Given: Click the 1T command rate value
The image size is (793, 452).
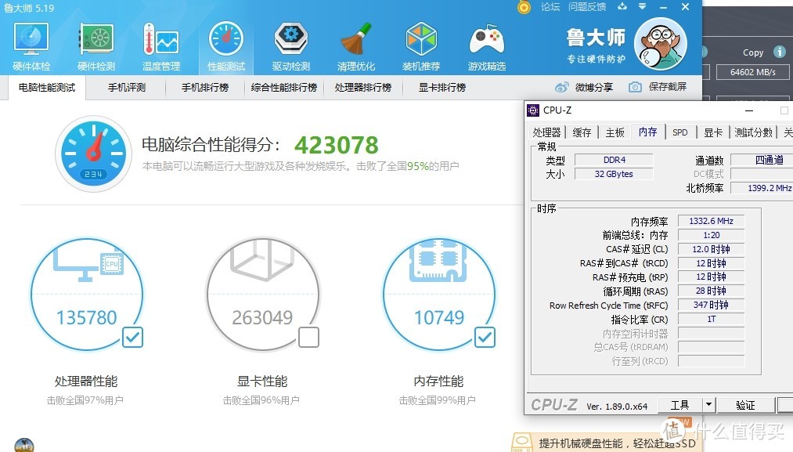Looking at the screenshot, I should tap(711, 320).
